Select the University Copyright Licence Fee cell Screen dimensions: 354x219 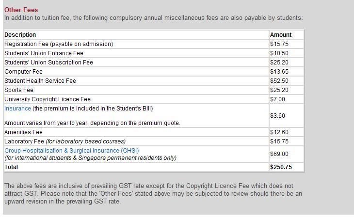coord(48,99)
